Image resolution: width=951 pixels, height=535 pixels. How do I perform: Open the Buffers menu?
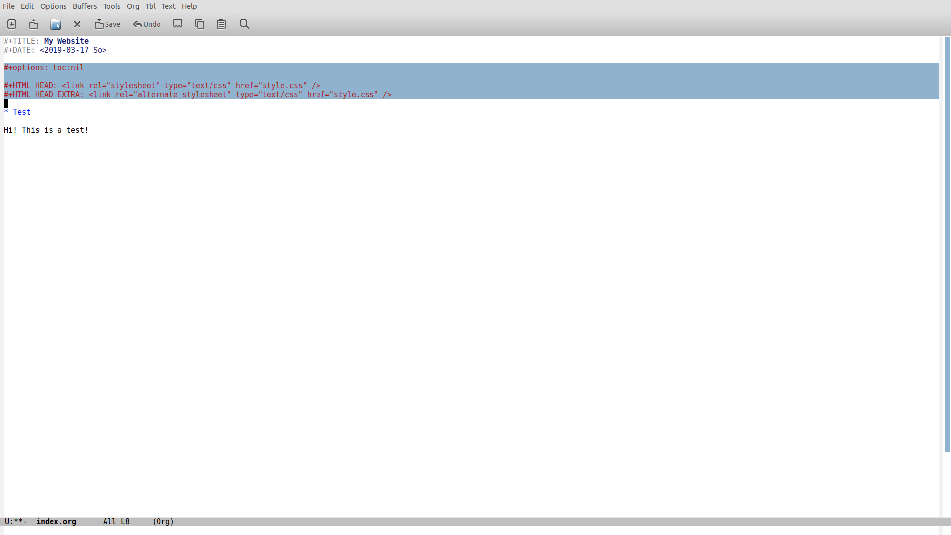coord(85,6)
